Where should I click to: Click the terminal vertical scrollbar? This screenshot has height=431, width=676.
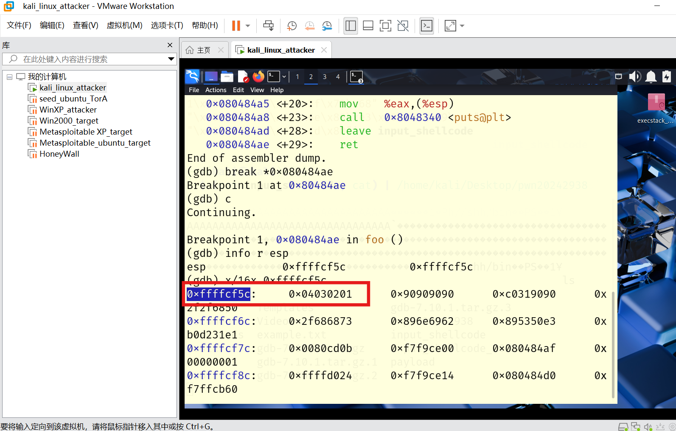pos(613,344)
